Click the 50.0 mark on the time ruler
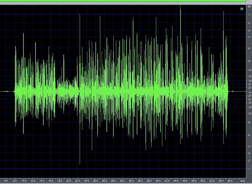 click(203, 181)
